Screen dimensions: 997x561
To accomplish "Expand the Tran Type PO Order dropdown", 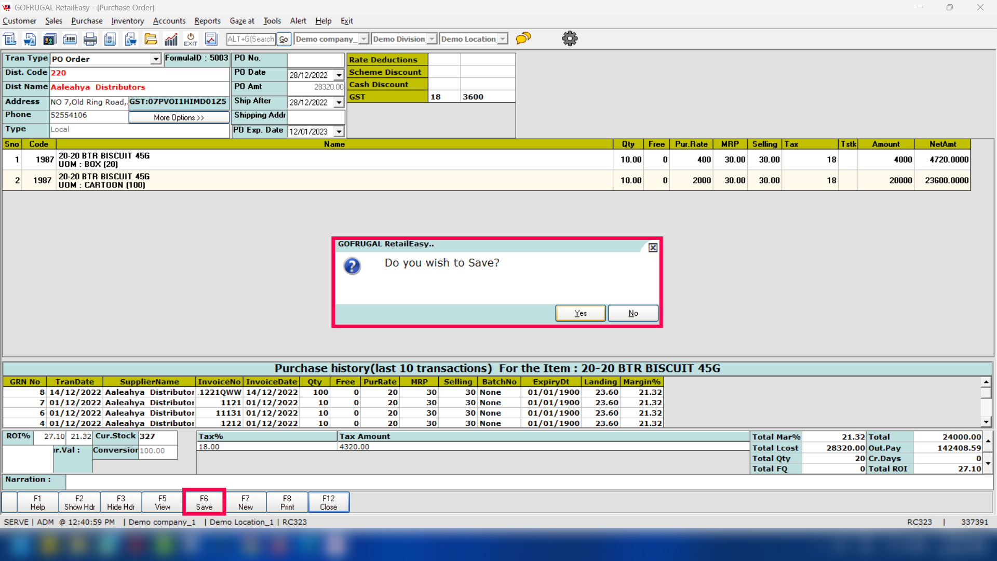I will 156,59.
